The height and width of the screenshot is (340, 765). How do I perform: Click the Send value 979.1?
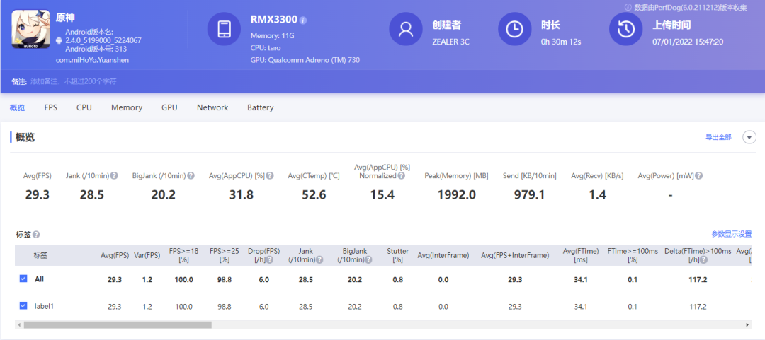pos(529,195)
